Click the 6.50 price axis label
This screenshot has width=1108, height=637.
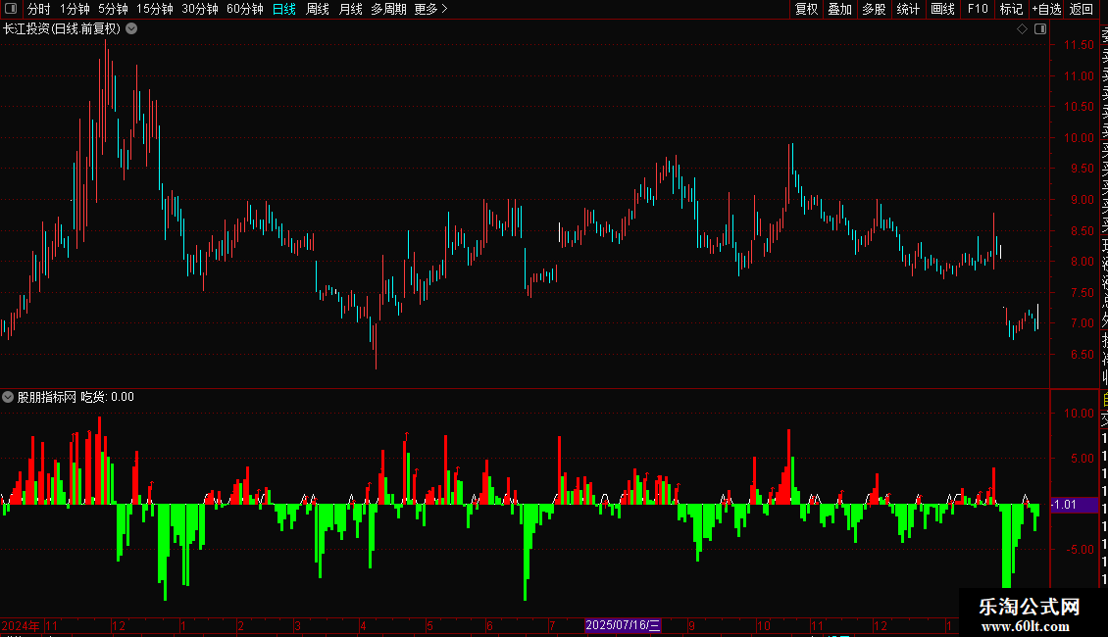1082,355
